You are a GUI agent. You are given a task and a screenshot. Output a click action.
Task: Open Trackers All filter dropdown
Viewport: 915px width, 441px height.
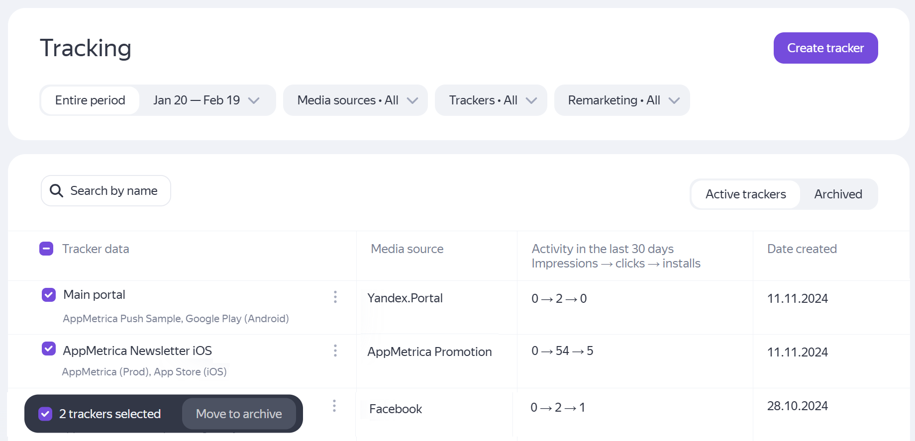pos(491,100)
